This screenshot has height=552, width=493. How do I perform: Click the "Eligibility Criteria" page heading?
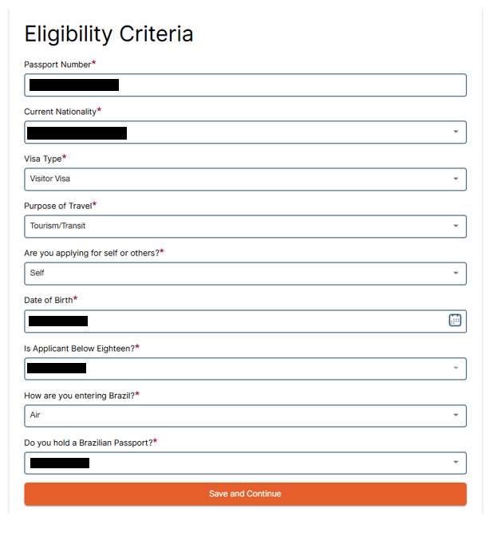click(x=108, y=34)
